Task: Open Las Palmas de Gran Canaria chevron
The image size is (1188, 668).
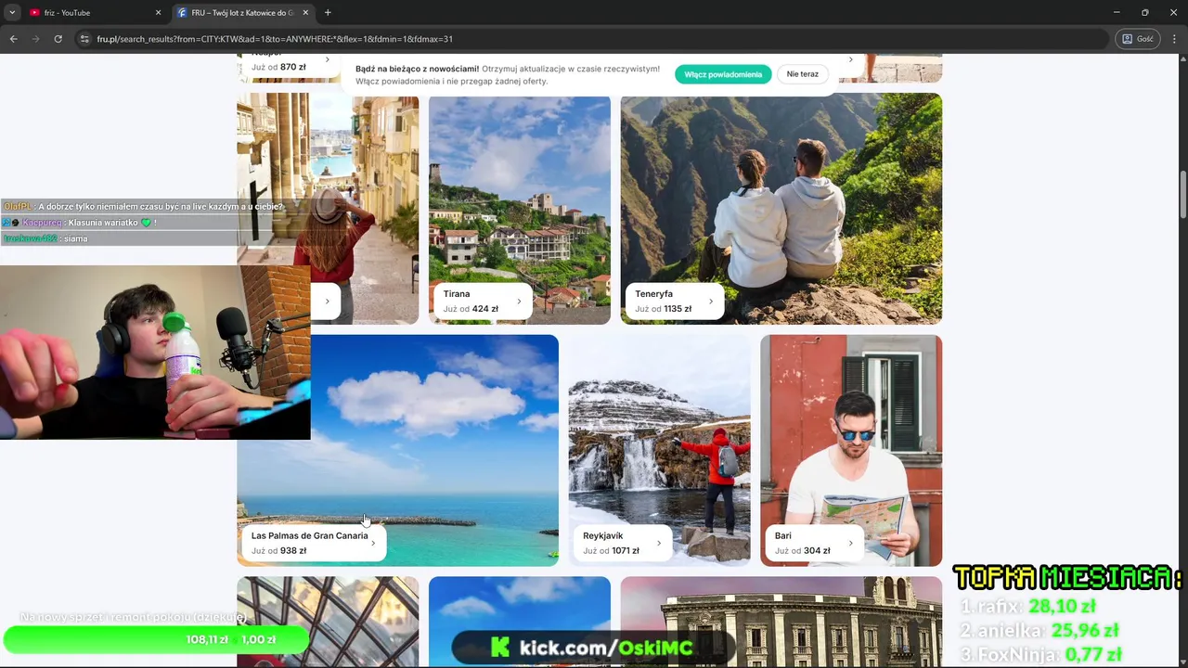Action: pos(373,544)
